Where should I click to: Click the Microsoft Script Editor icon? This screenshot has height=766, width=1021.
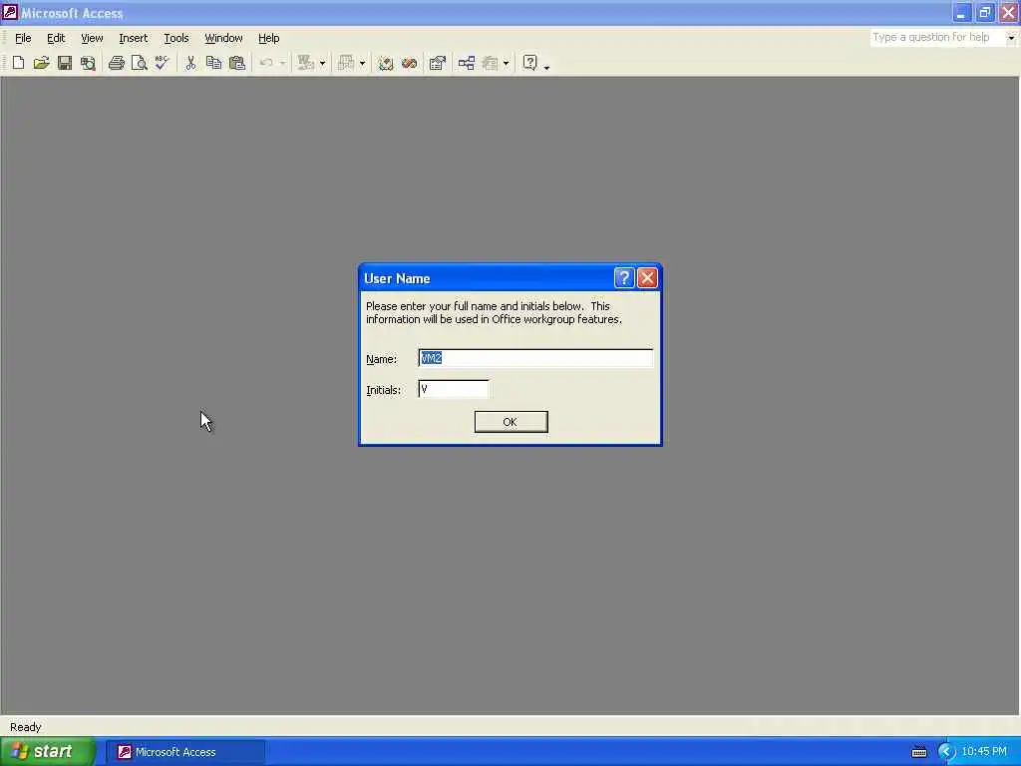pyautogui.click(x=409, y=63)
